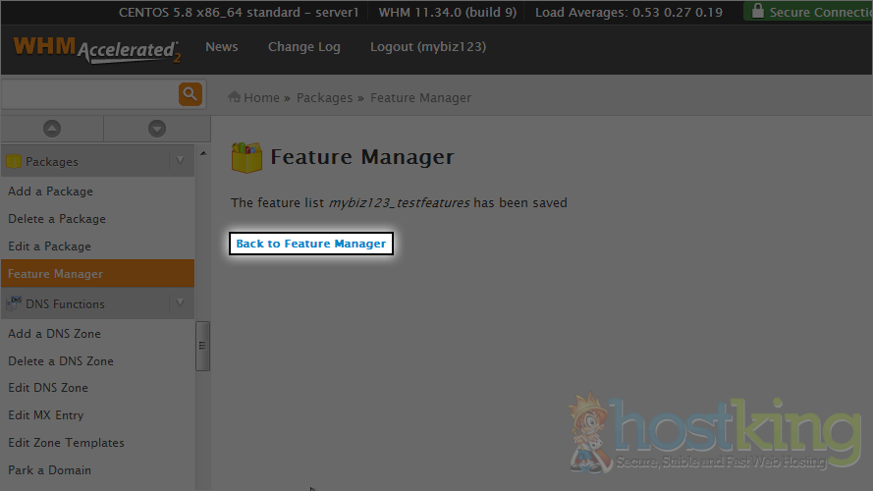
Task: Collapse the DNS Functions section arrow
Action: [180, 304]
